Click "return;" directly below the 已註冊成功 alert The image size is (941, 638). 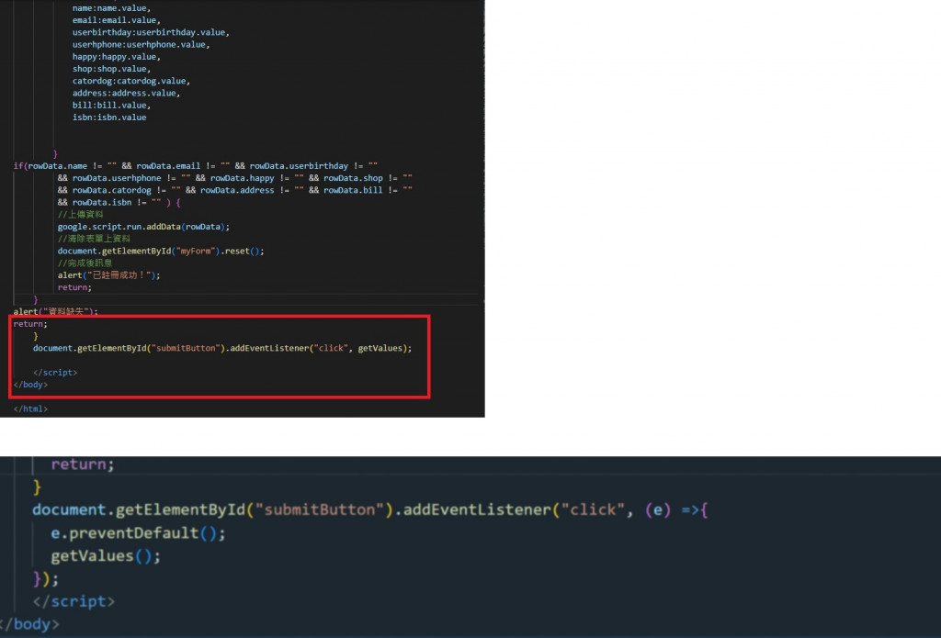point(74,287)
